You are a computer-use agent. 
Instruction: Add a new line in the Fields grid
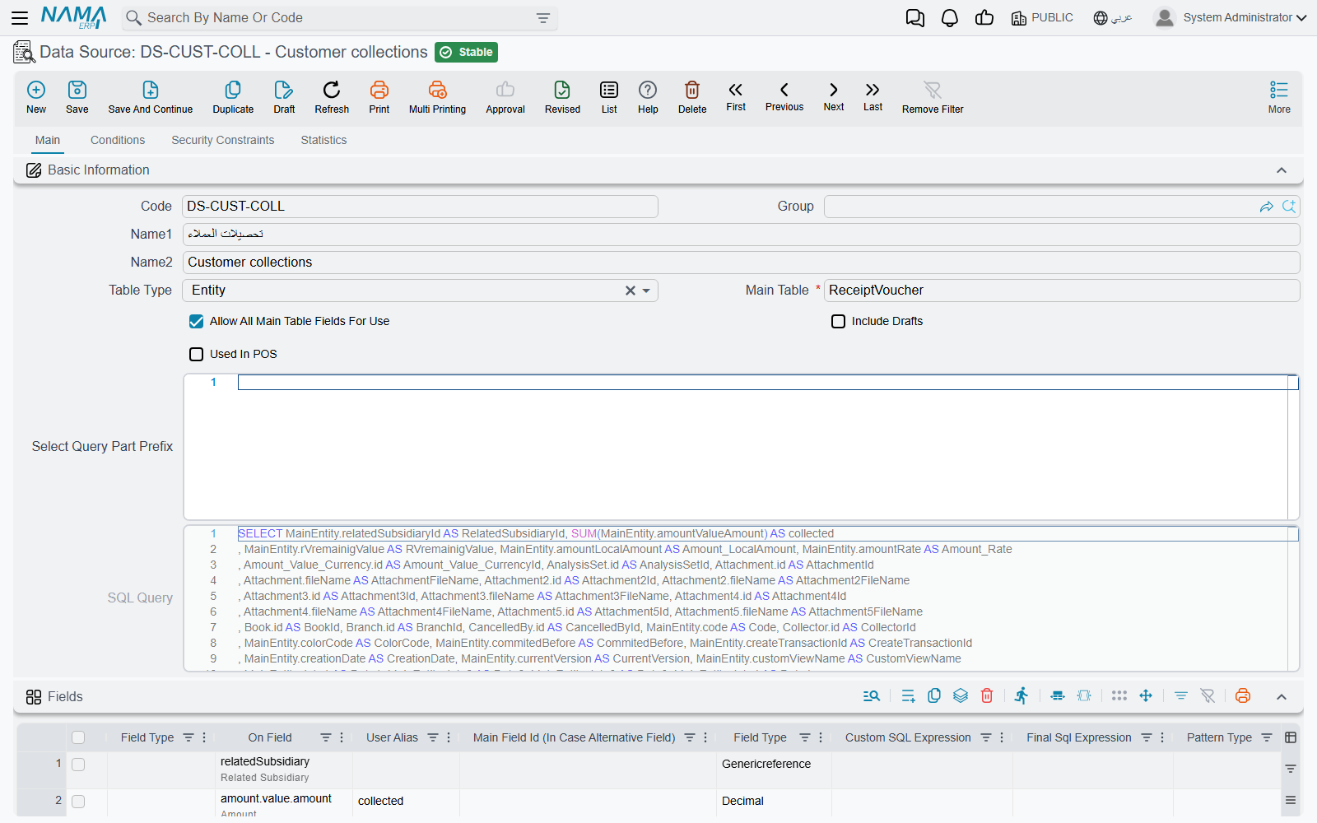pyautogui.click(x=908, y=696)
